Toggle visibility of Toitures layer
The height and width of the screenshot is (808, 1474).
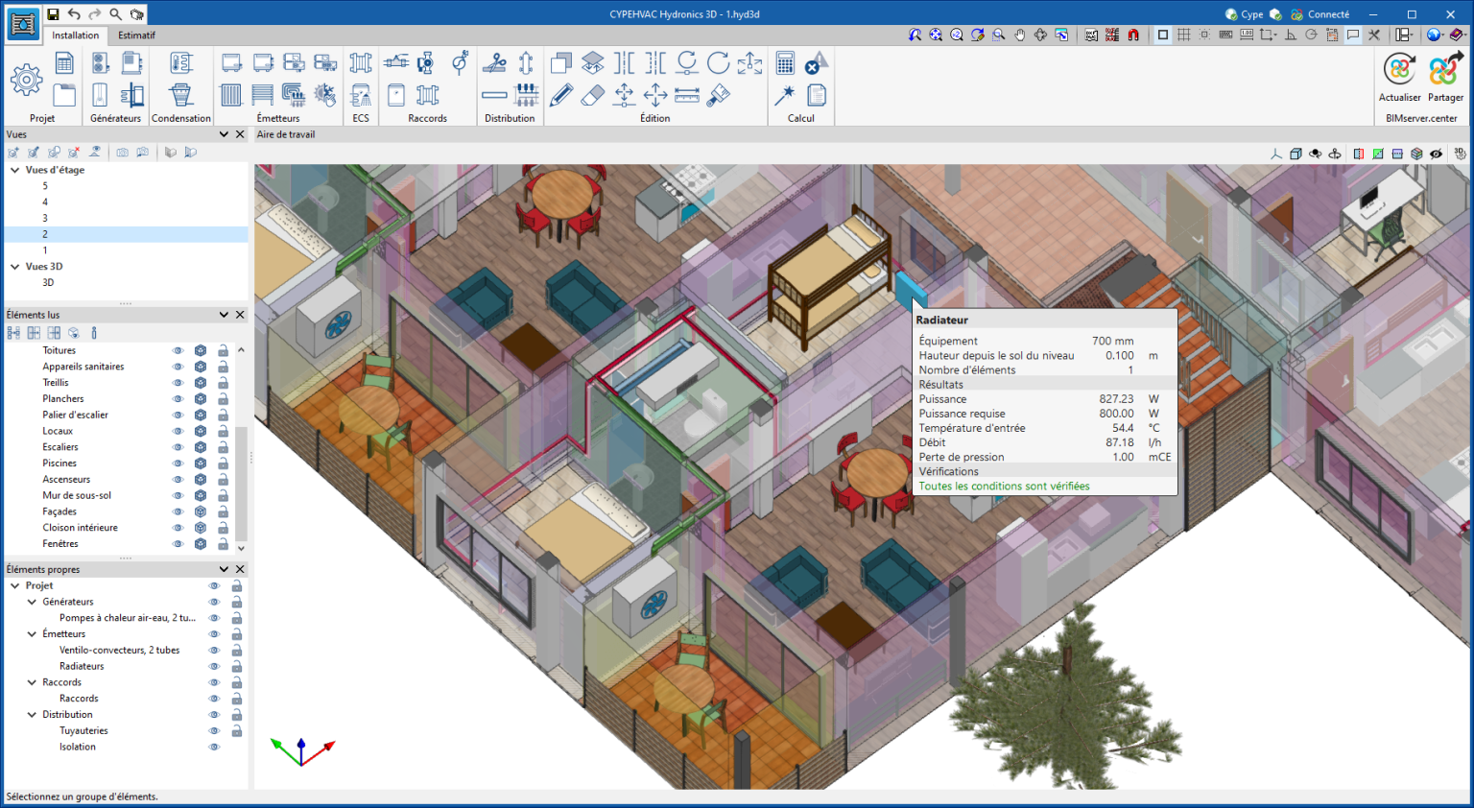click(178, 350)
